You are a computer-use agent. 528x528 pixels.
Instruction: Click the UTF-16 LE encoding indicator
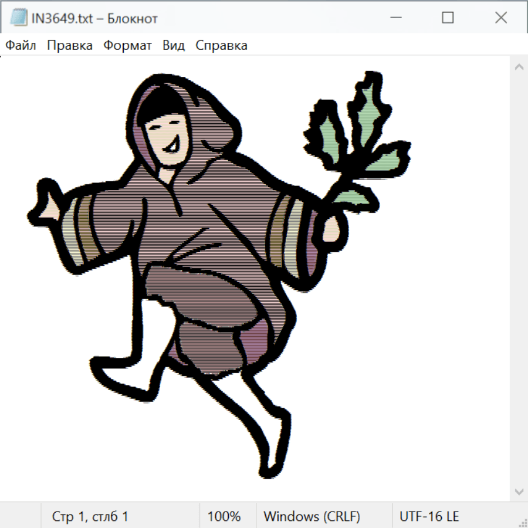(429, 517)
